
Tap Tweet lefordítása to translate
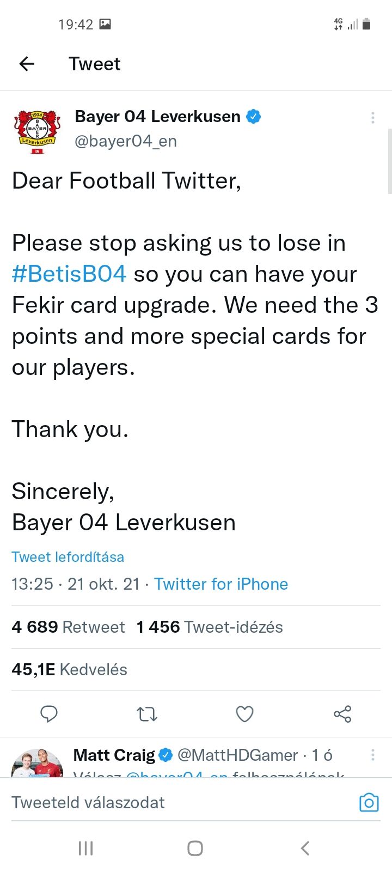click(68, 557)
